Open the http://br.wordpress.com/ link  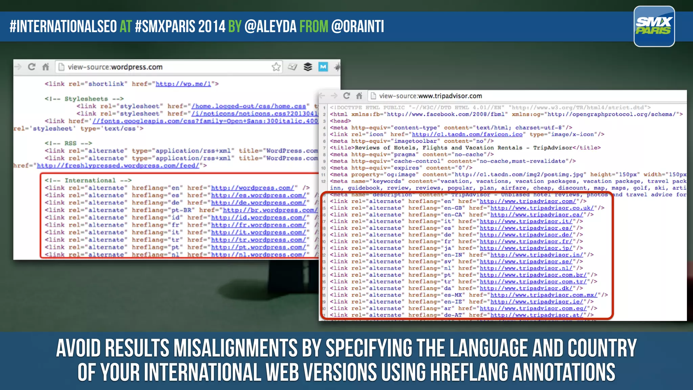pos(270,210)
